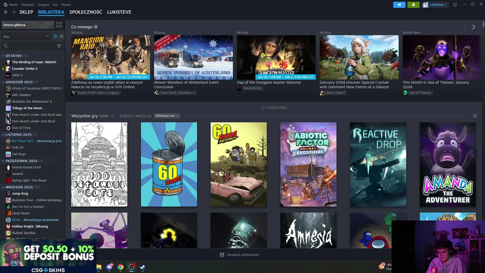Collapse the OSTATNIE category
485x273 pixels.
[3, 56]
